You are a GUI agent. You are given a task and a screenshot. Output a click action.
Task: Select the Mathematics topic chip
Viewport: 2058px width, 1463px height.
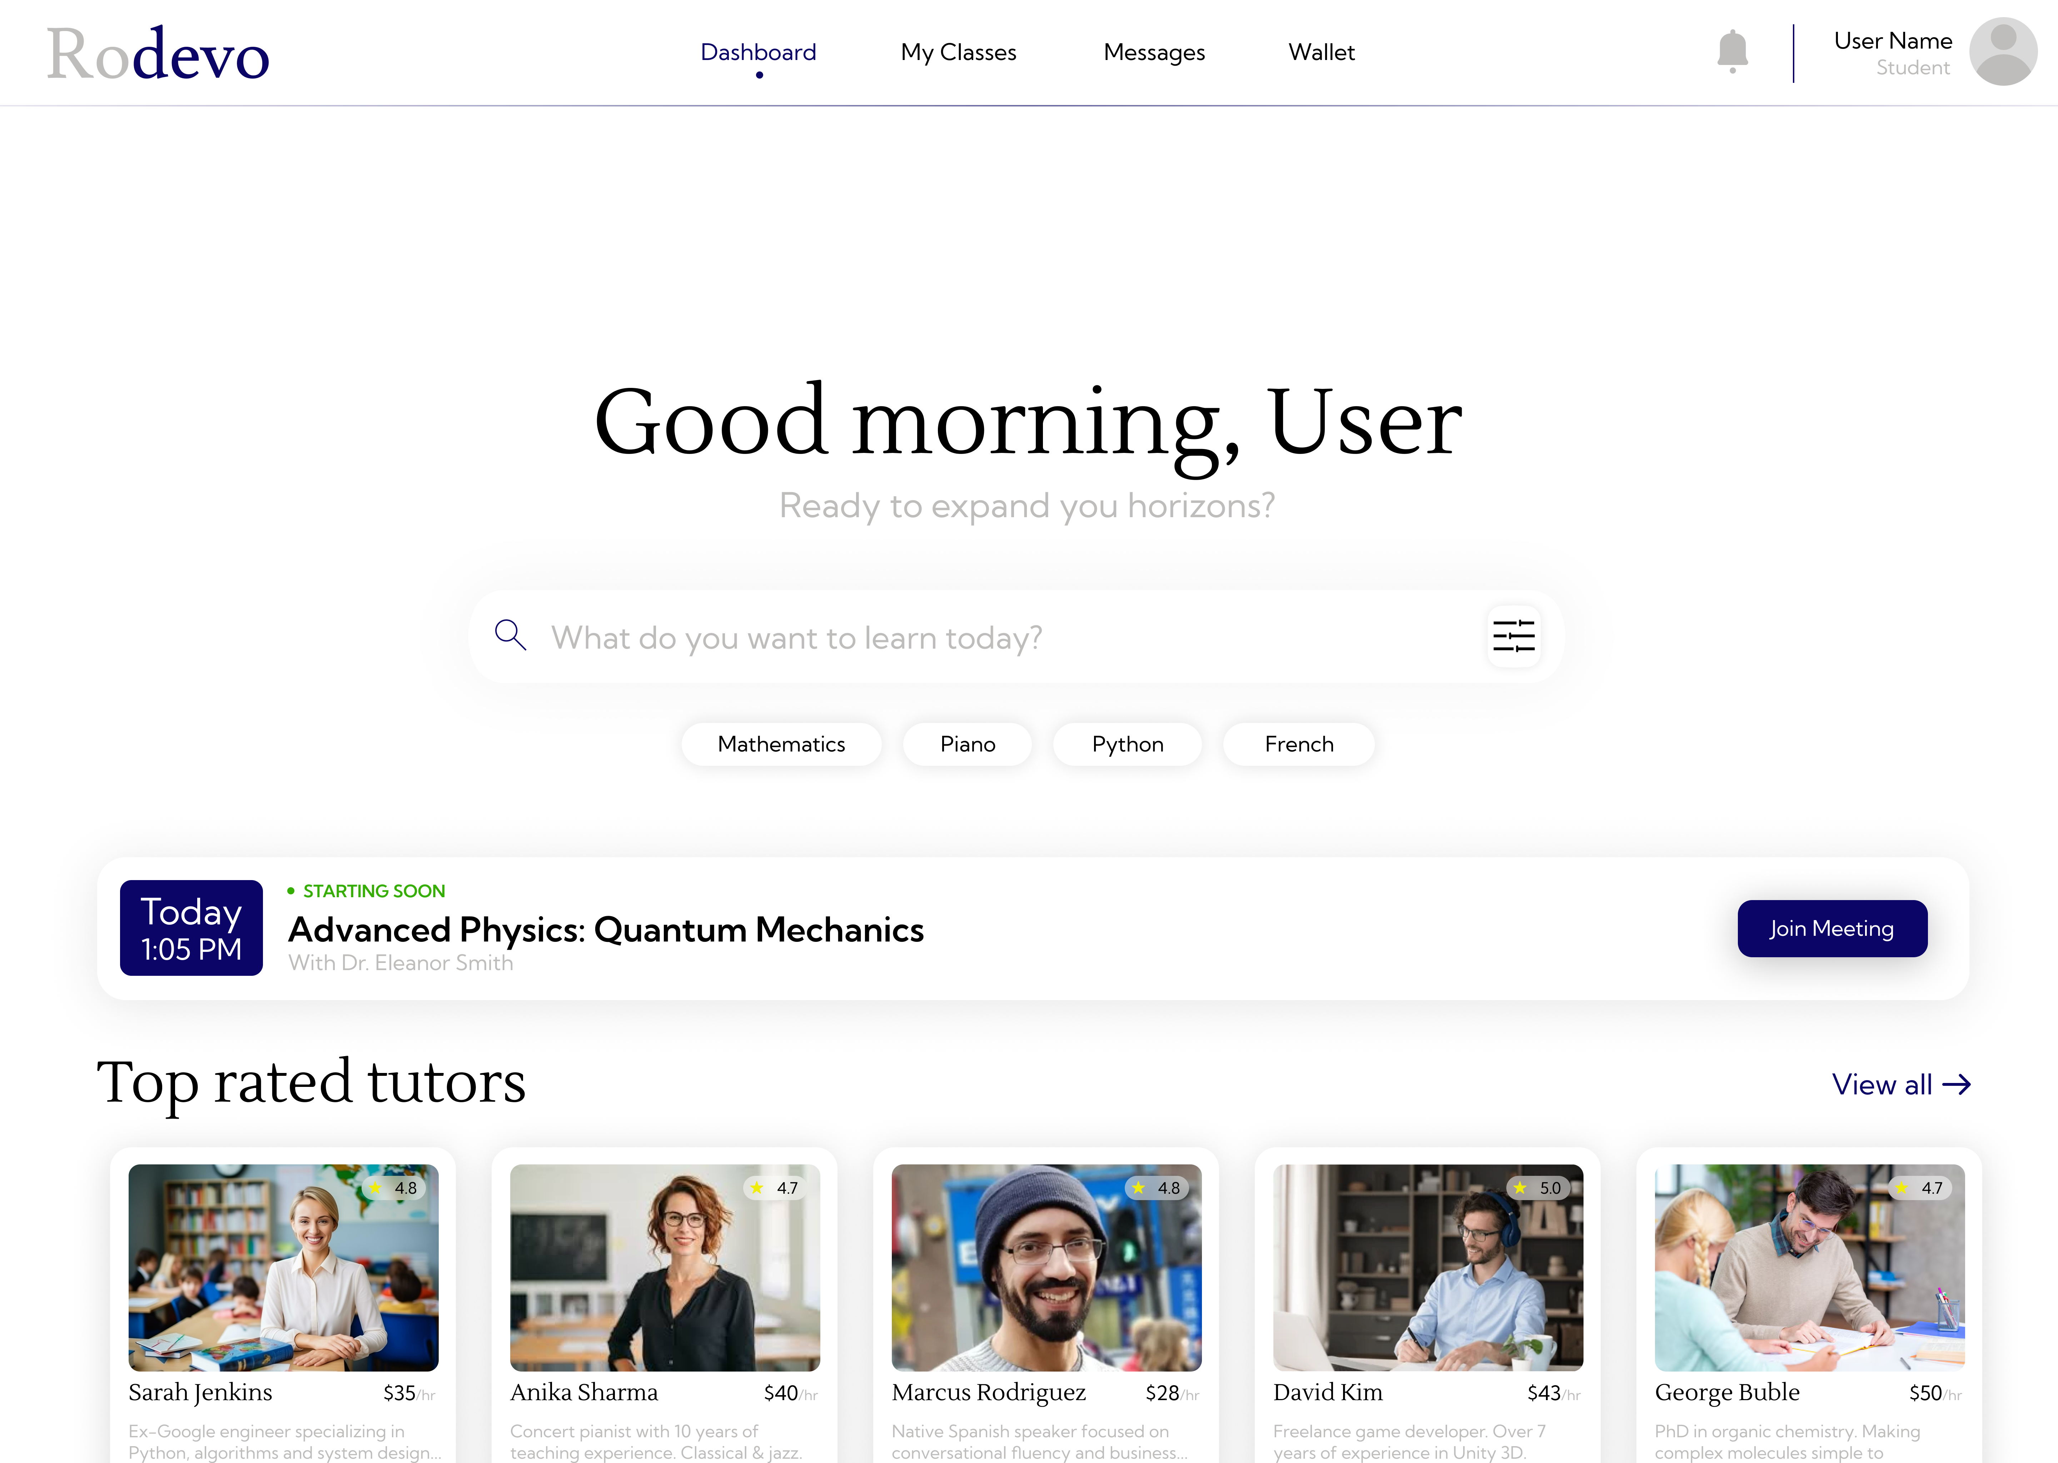point(780,744)
